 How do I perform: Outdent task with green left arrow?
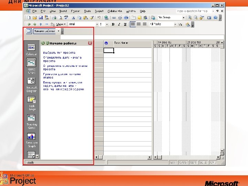29,24
